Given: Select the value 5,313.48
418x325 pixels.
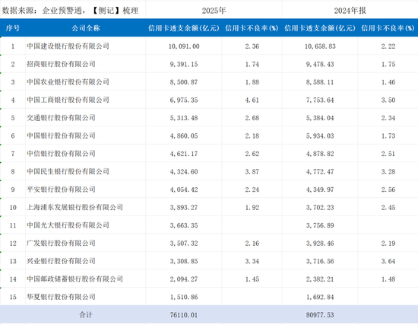Looking at the screenshot, I should point(184,118).
